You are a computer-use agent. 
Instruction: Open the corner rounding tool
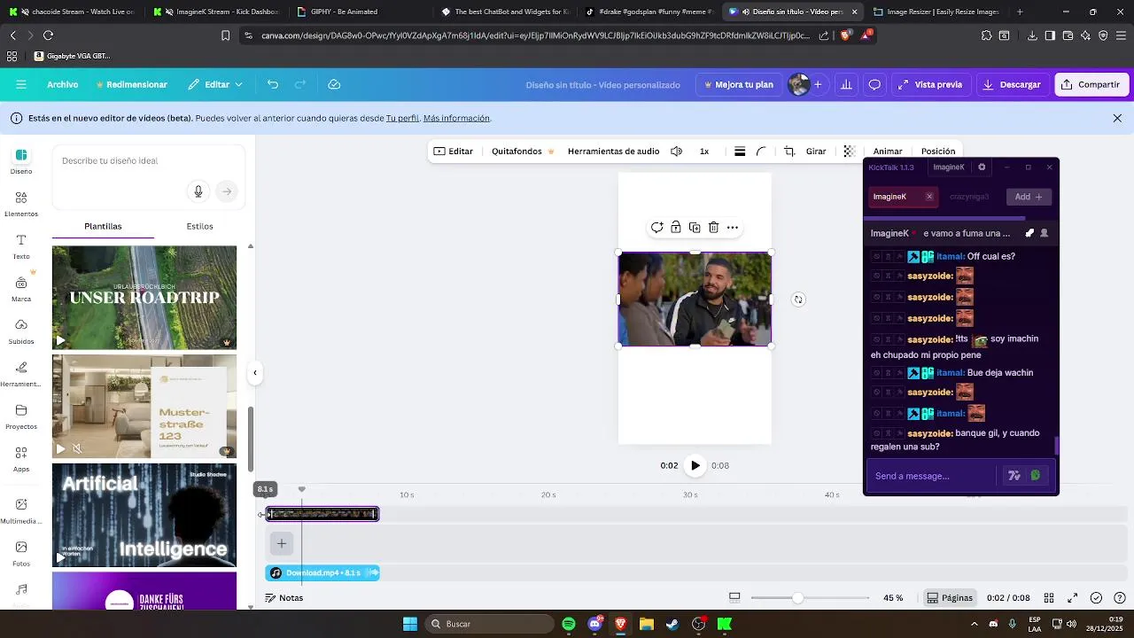tap(761, 152)
